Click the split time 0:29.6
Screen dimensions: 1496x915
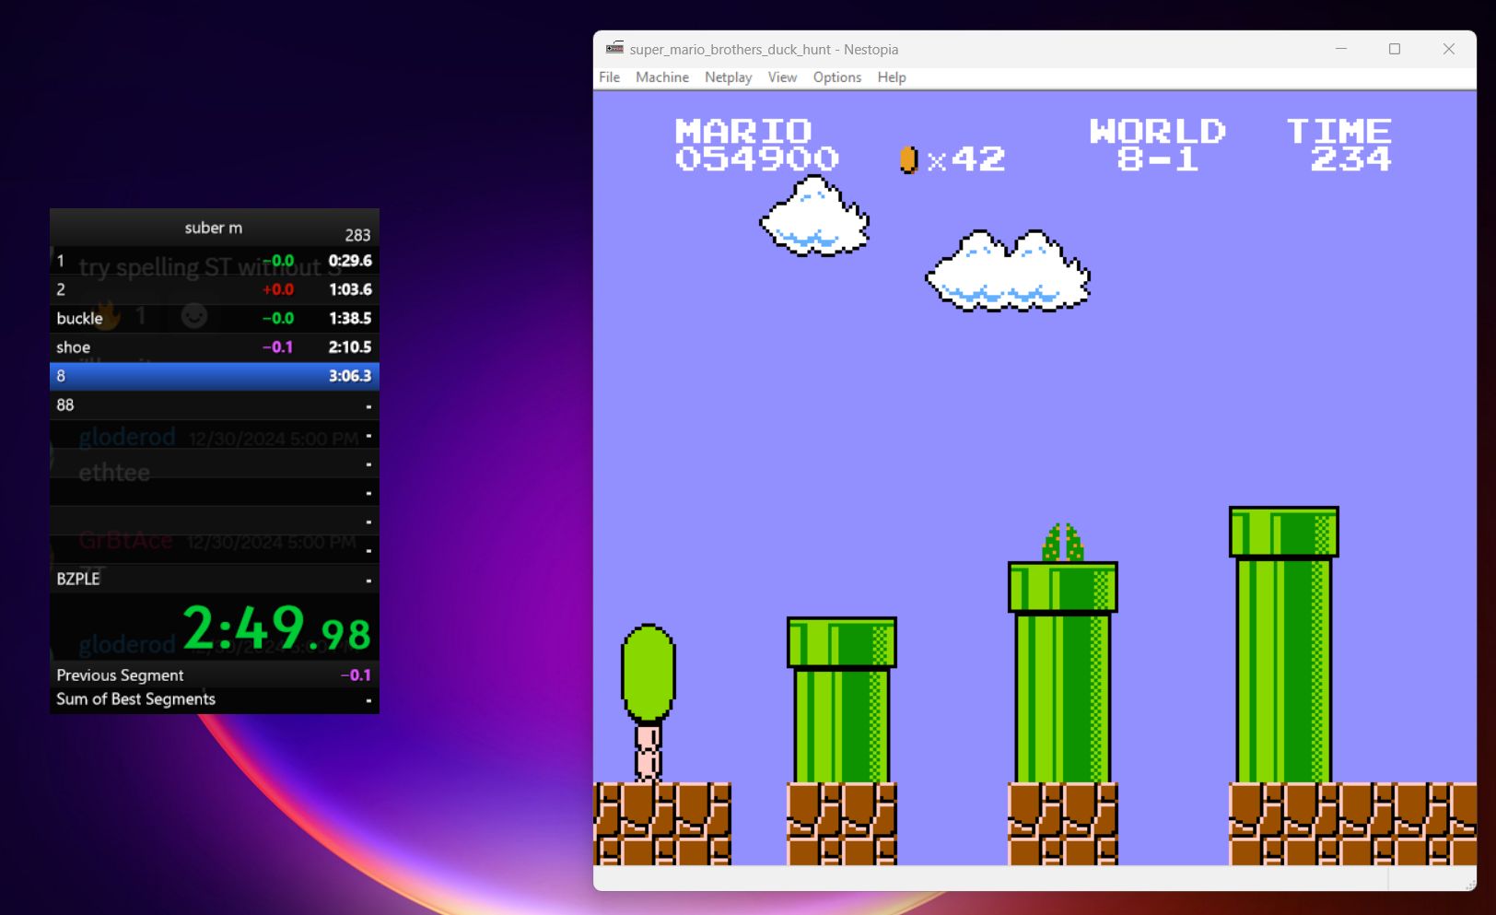(x=350, y=261)
